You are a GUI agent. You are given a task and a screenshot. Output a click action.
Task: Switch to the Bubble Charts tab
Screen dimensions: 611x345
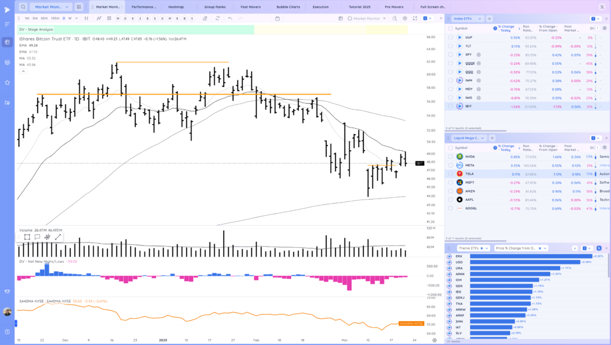click(288, 7)
